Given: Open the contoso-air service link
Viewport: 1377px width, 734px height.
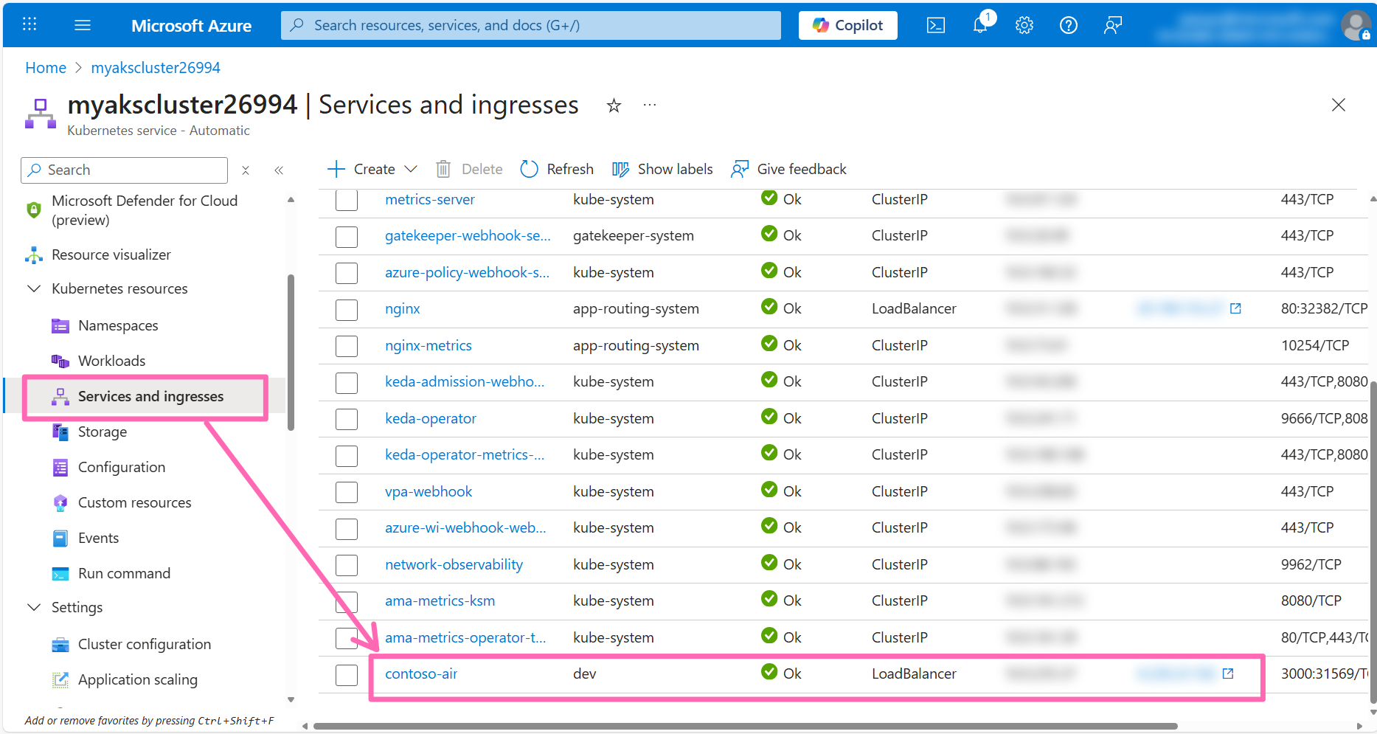Looking at the screenshot, I should pyautogui.click(x=421, y=674).
